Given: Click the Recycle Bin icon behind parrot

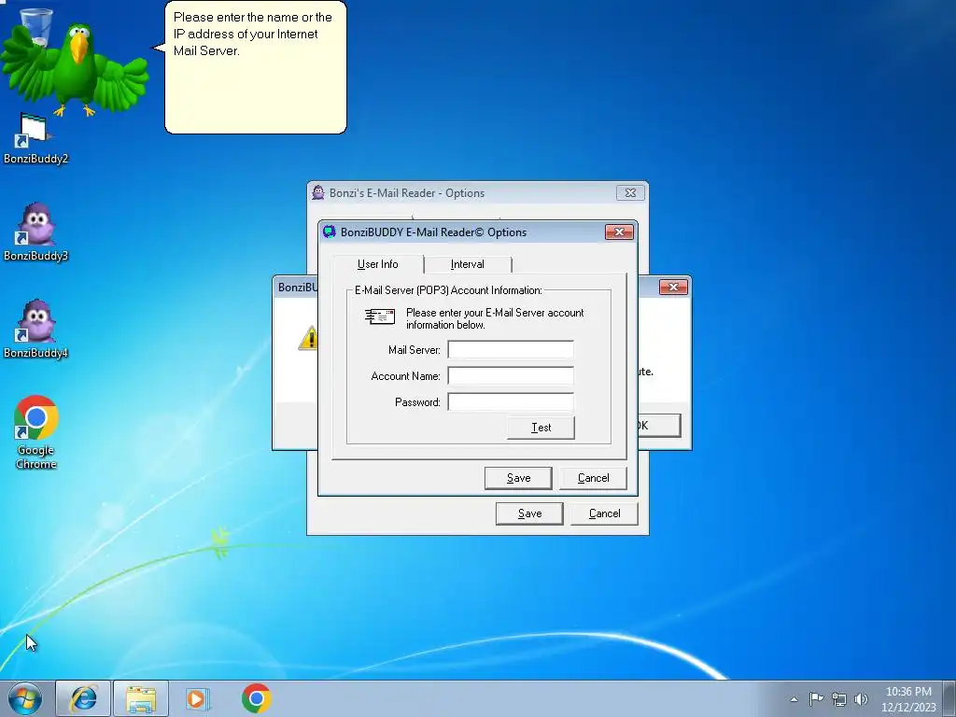Looking at the screenshot, I should click(36, 27).
